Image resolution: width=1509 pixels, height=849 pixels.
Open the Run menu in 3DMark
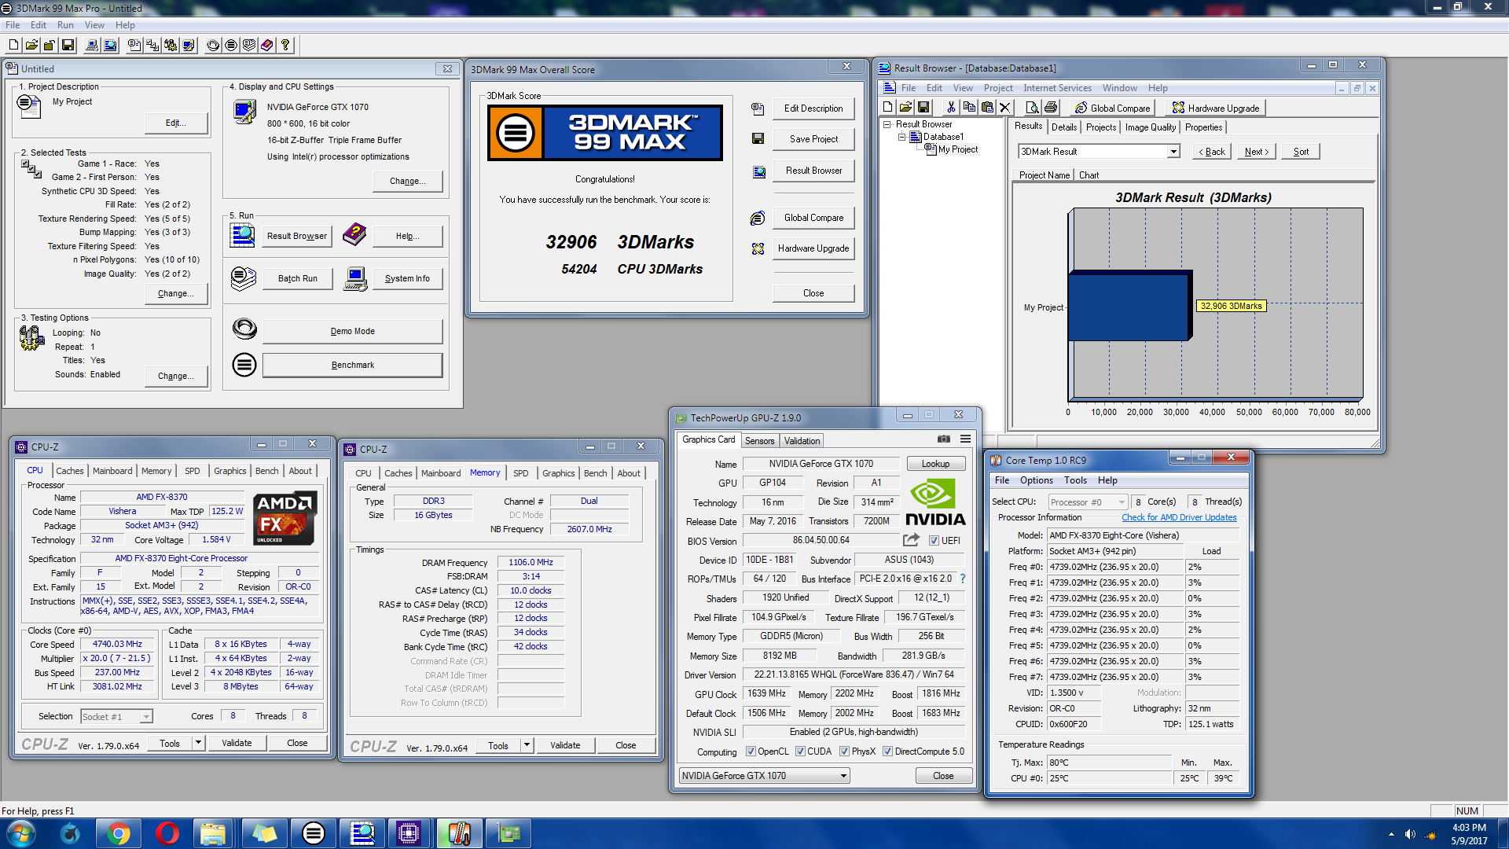tap(65, 25)
